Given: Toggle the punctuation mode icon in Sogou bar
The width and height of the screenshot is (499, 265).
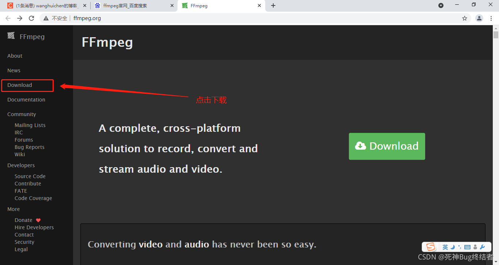Looking at the screenshot, I should pyautogui.click(x=460, y=247).
